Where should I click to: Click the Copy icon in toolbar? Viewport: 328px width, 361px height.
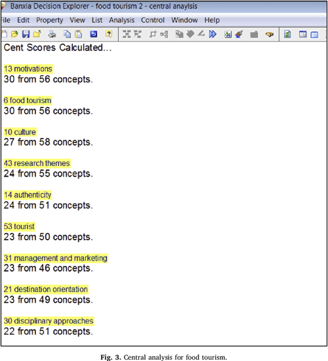tap(67, 34)
